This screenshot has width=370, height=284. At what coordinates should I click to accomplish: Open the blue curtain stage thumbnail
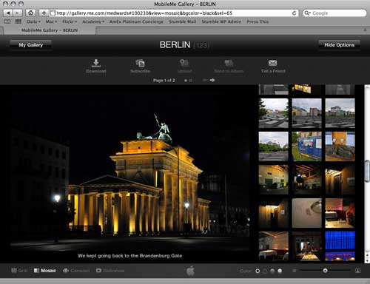point(340,246)
